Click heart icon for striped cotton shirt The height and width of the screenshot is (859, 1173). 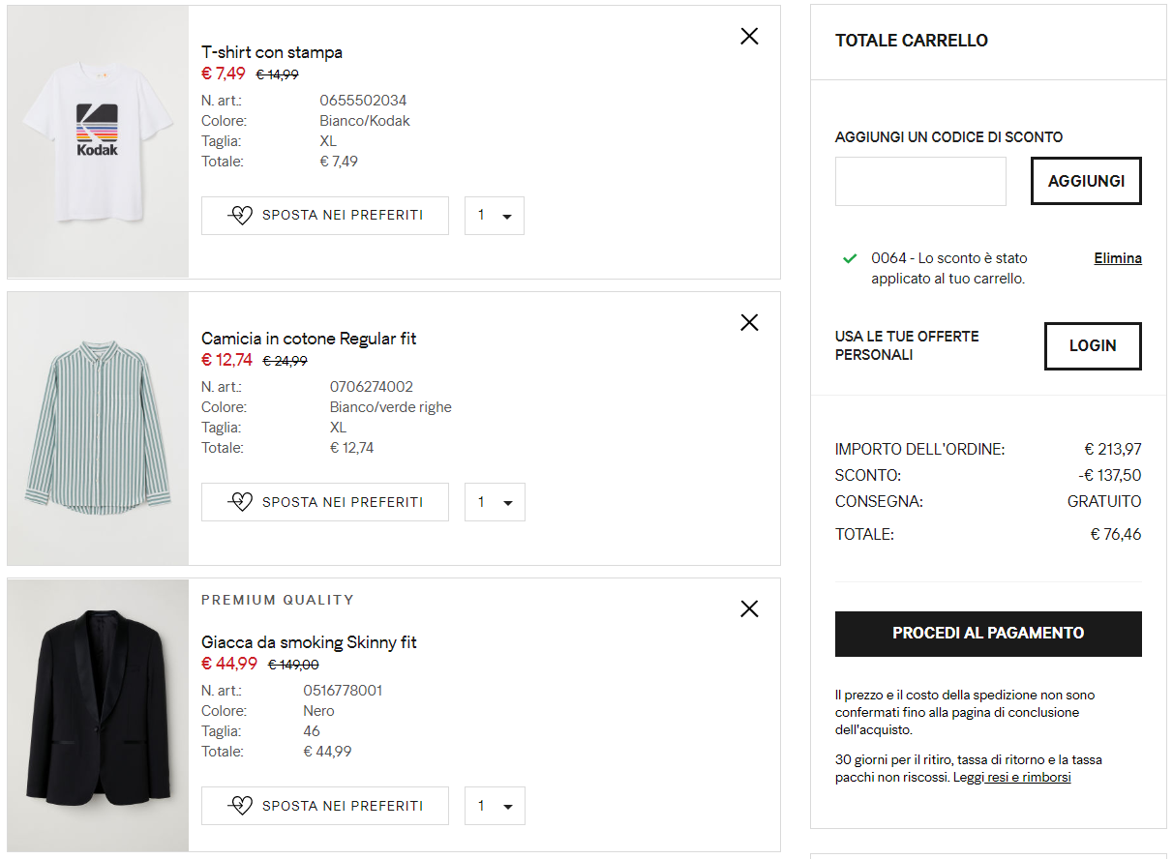point(241,502)
